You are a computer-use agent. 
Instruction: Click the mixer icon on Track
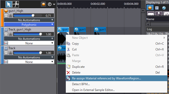11,53
